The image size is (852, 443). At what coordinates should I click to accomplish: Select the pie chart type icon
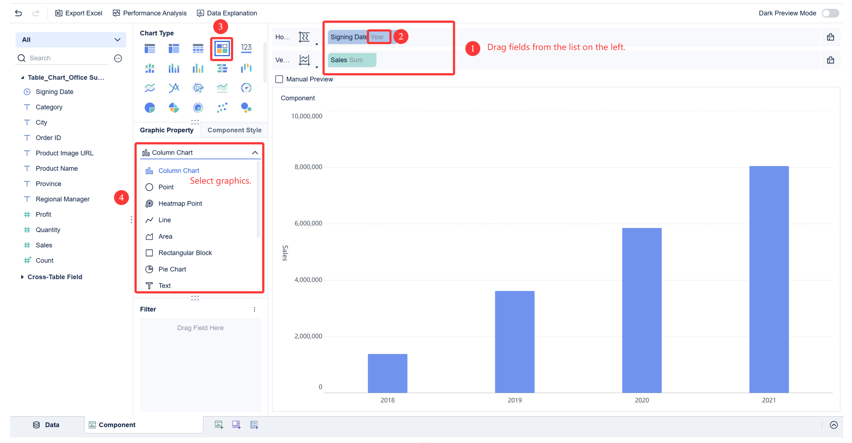[x=150, y=108]
